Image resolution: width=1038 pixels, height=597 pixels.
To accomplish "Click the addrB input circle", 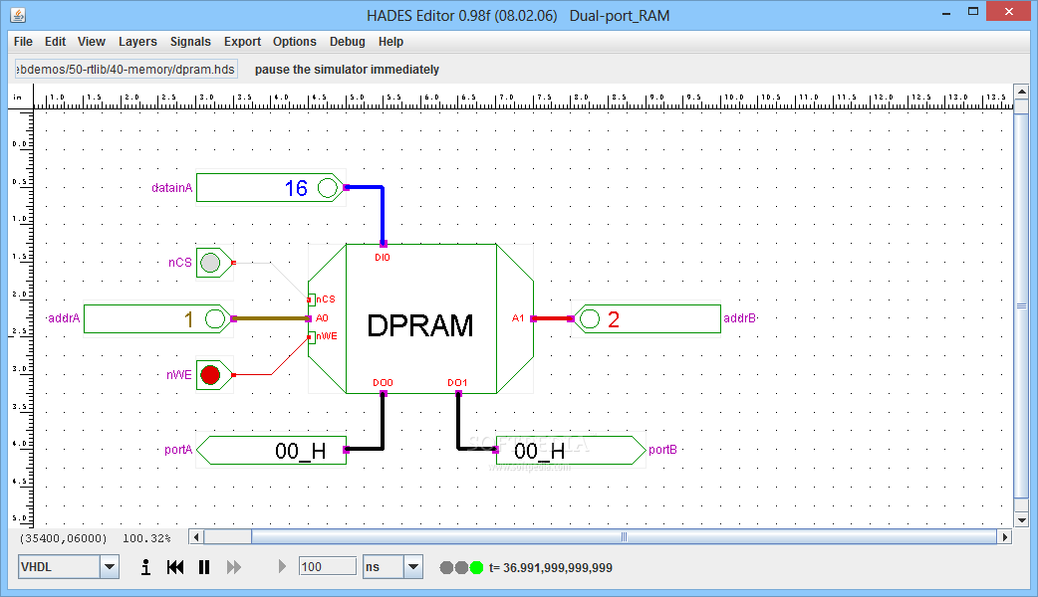I will (x=589, y=318).
